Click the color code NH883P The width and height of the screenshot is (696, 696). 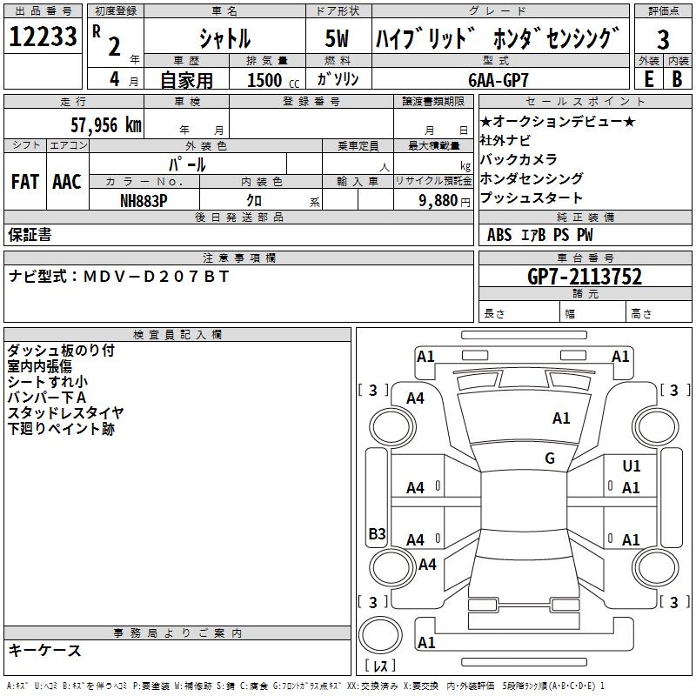coord(144,200)
